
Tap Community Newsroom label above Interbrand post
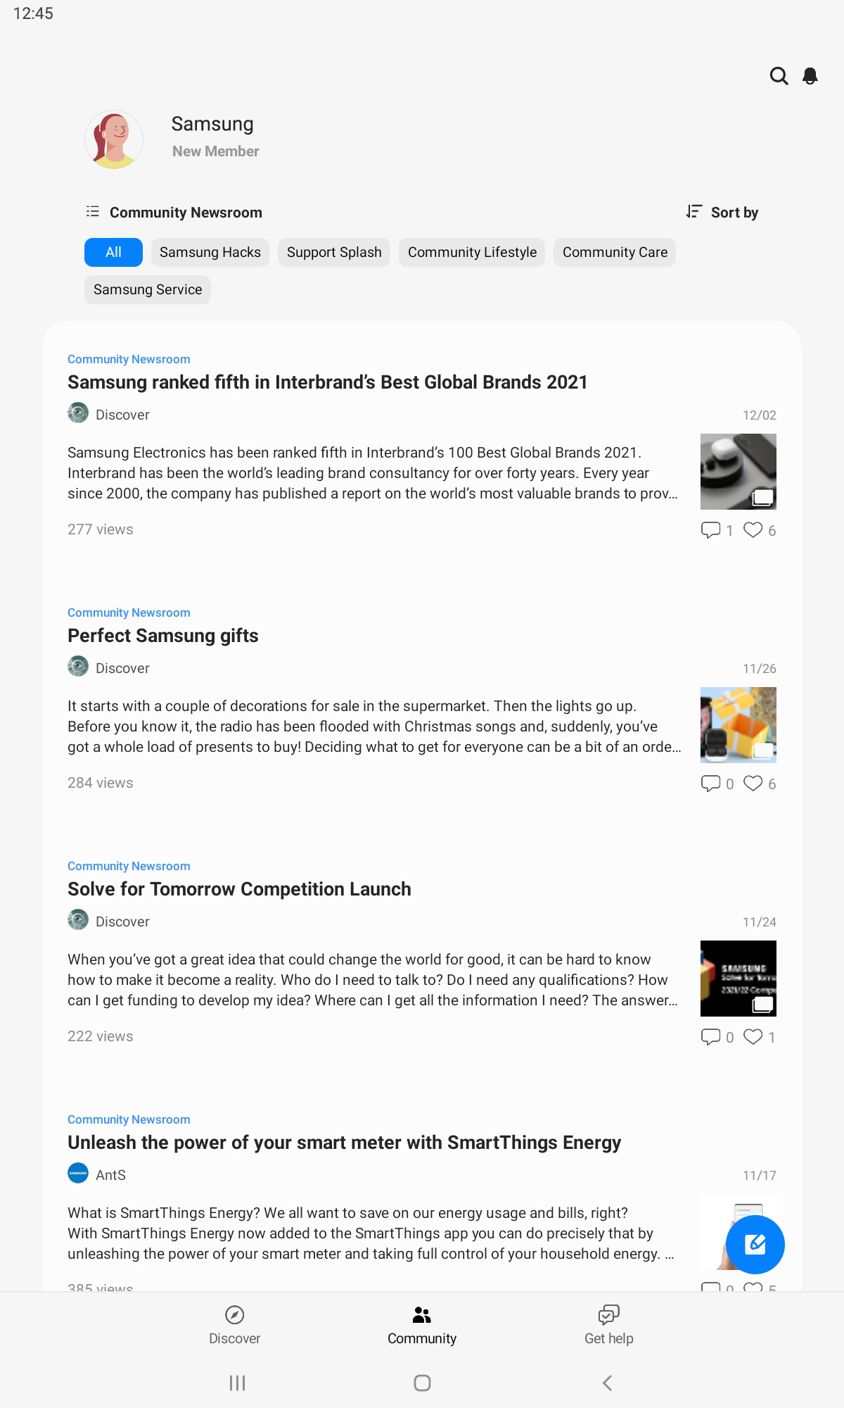129,359
